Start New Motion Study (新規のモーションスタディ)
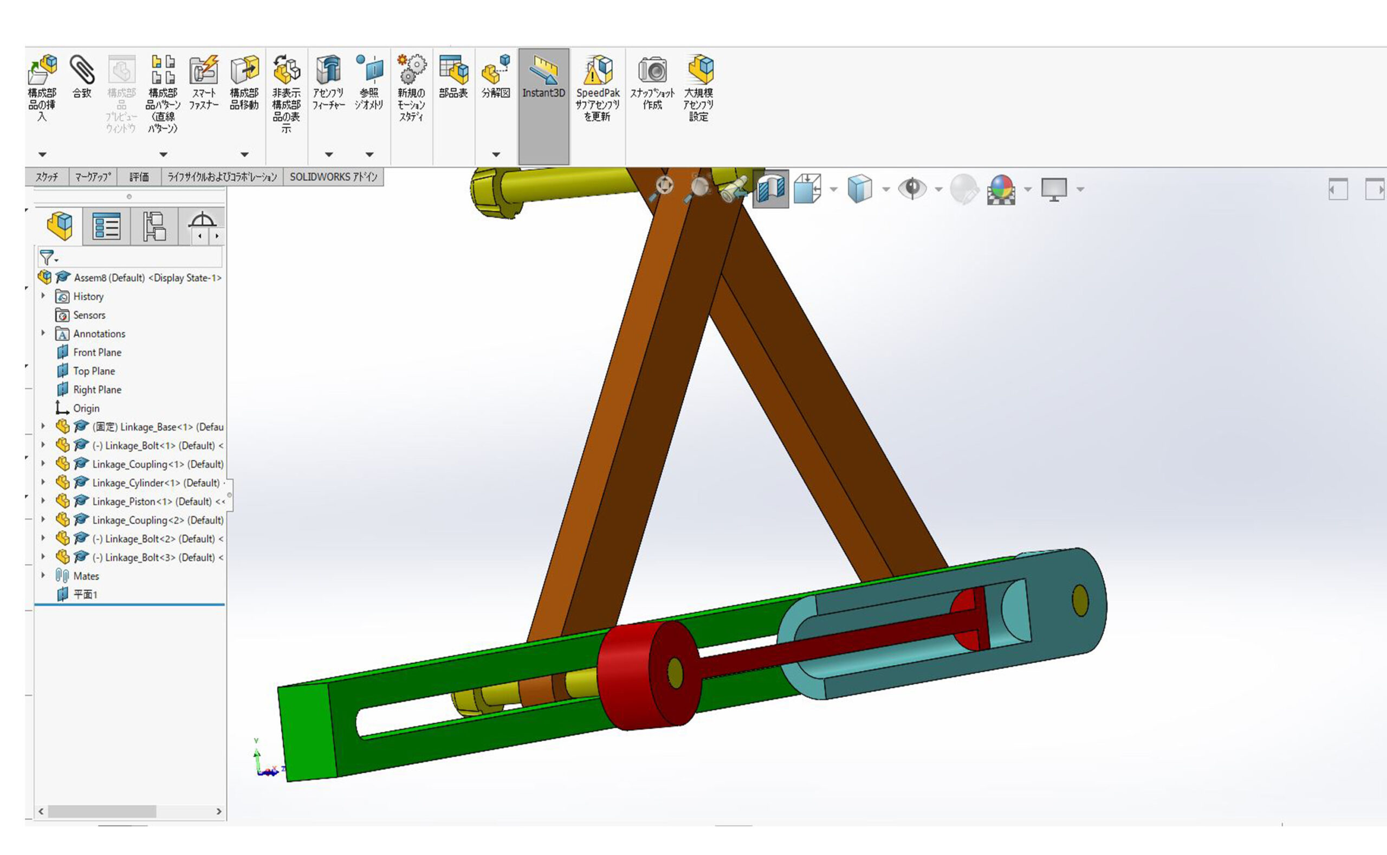The height and width of the screenshot is (855, 1387). coord(411,69)
